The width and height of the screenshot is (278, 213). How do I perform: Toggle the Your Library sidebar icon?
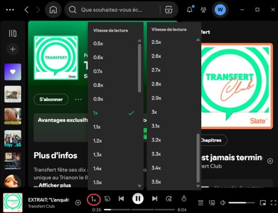13,33
